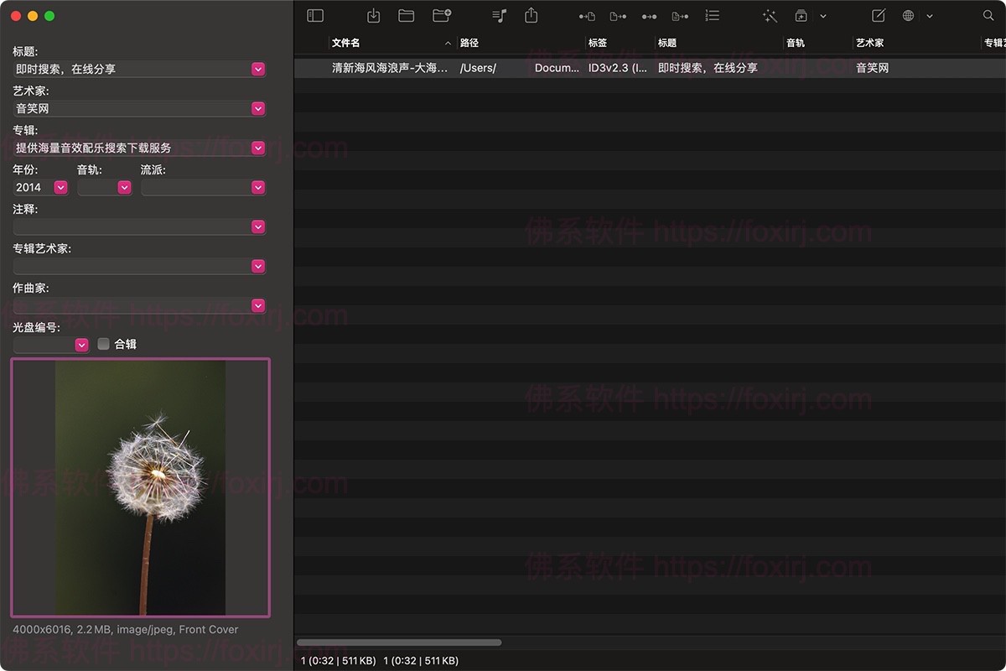Click the compose/edit icon near globe
Screen dimensions: 1006x671
(x=877, y=15)
